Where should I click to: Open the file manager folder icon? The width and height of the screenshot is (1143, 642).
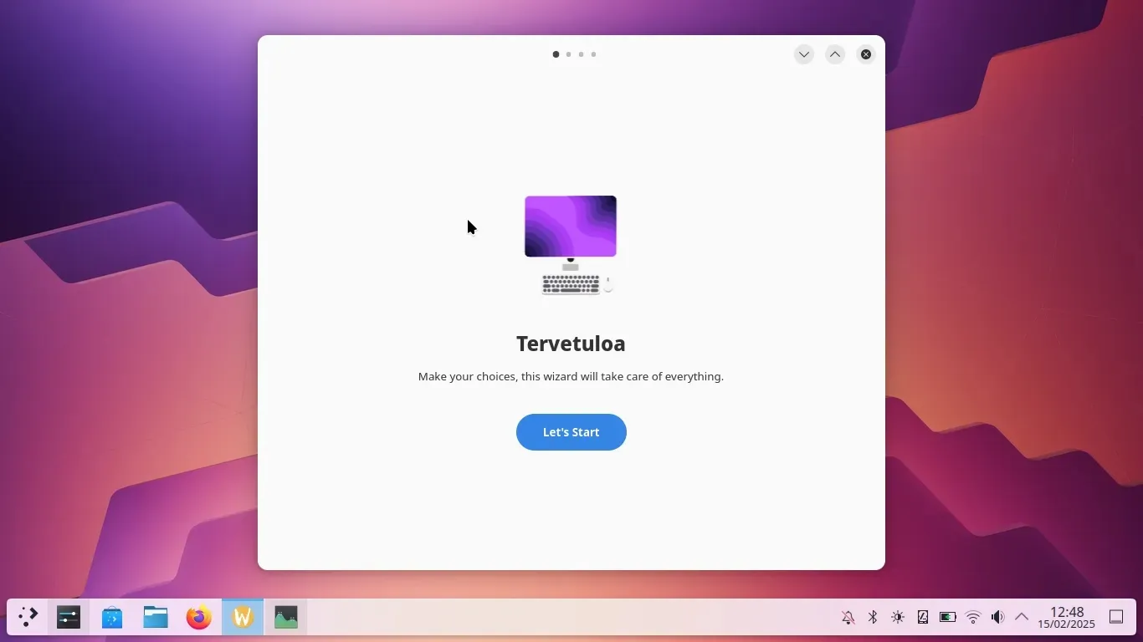pos(156,617)
